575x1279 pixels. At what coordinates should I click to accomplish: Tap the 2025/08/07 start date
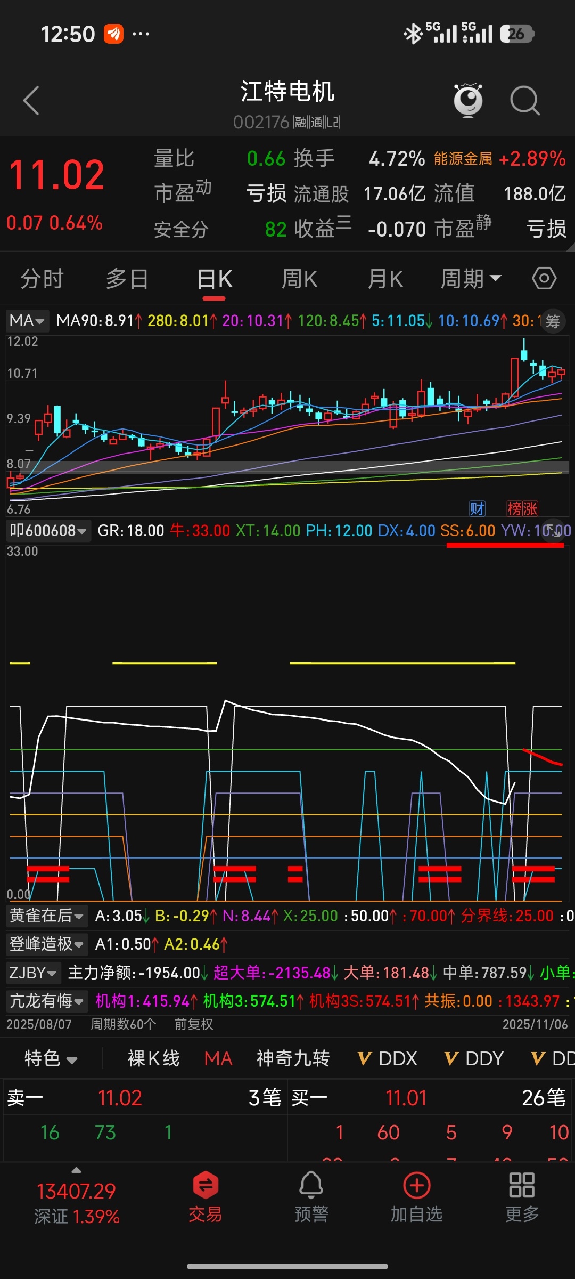[x=39, y=1024]
